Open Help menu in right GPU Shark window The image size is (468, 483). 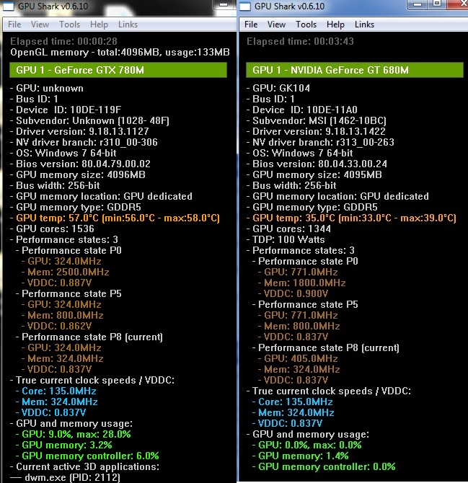335,25
